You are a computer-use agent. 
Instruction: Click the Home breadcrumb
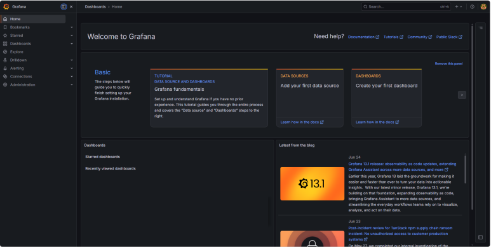[117, 6]
